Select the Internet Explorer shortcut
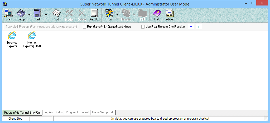This screenshot has width=270, height=123. tap(12, 40)
